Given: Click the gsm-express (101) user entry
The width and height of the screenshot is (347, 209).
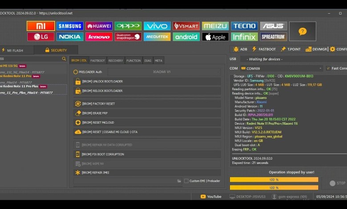Looking at the screenshot, I should 290,197.
